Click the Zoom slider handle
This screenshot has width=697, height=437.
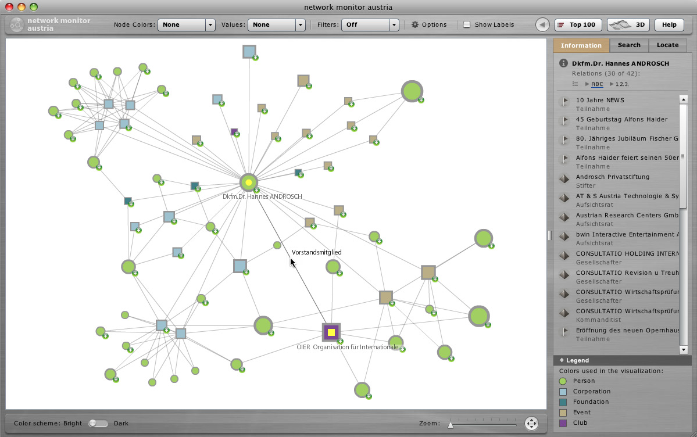(x=451, y=425)
